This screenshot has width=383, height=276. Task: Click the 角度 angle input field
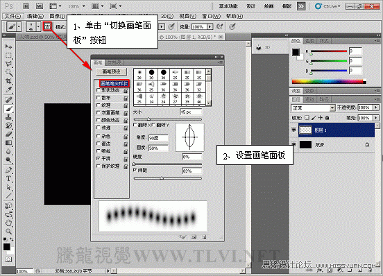pyautogui.click(x=158, y=138)
